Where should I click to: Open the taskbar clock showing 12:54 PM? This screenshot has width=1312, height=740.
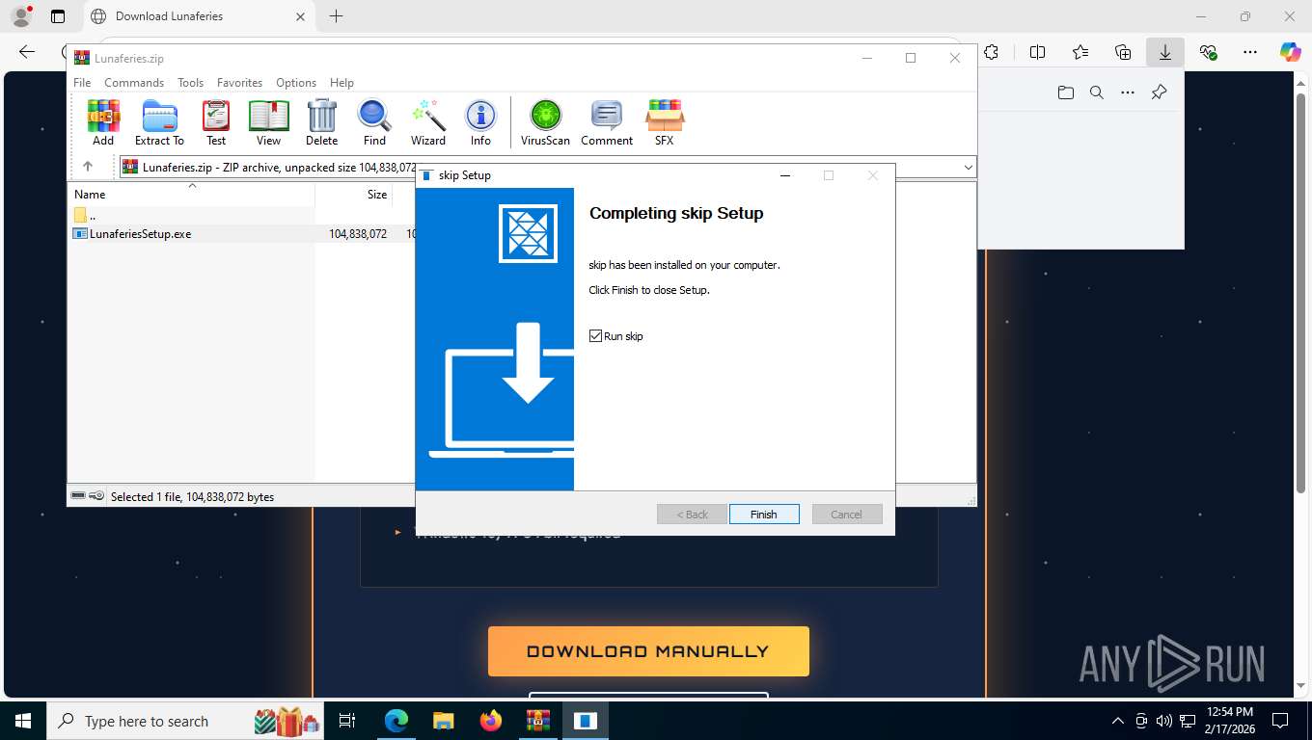click(1229, 721)
